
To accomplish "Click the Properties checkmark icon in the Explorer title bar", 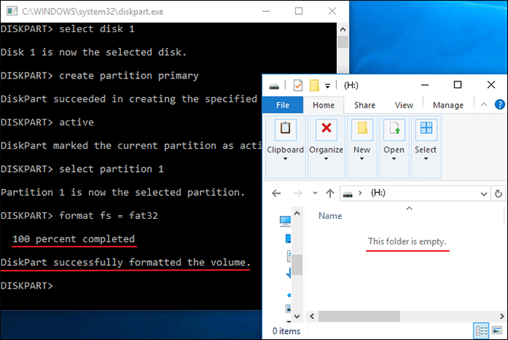I will point(298,86).
